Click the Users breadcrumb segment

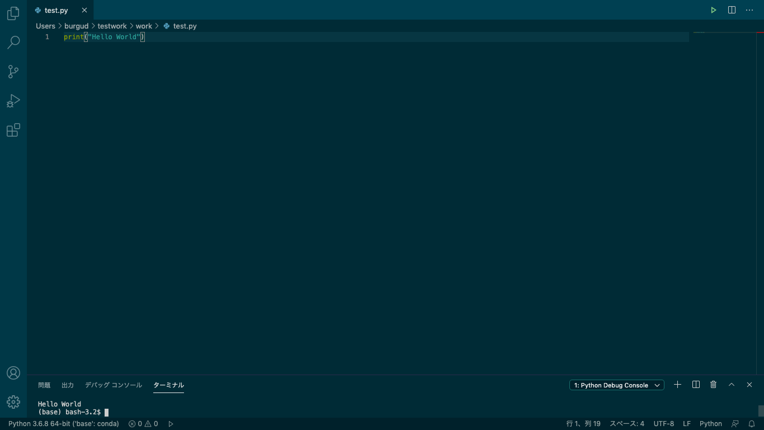point(45,26)
